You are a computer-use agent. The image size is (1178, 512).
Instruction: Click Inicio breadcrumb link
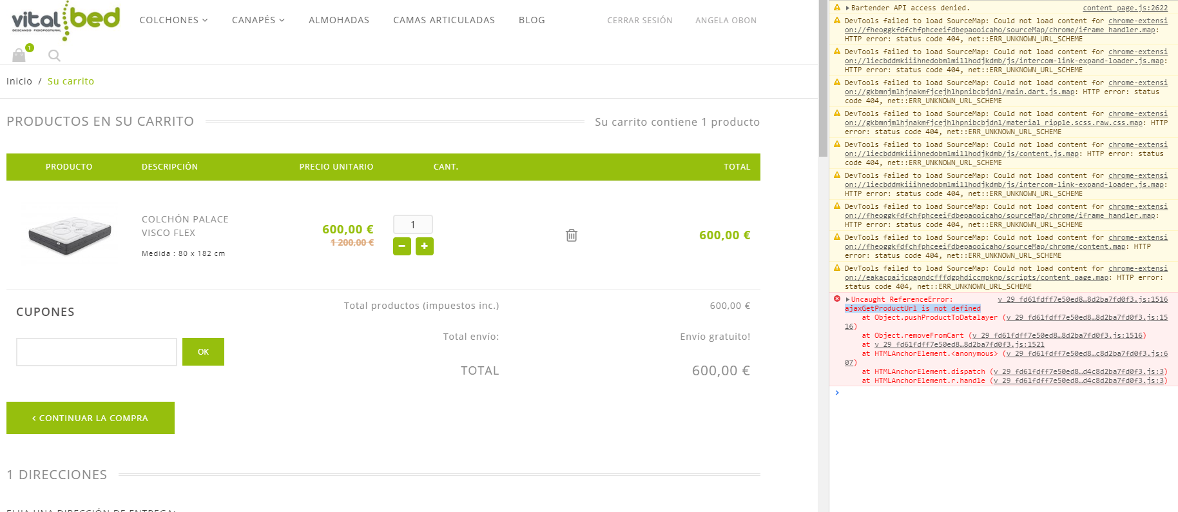click(19, 81)
